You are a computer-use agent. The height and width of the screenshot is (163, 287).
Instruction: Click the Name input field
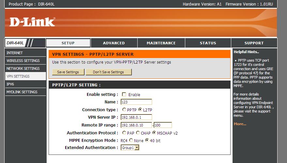pyautogui.click(x=136, y=102)
